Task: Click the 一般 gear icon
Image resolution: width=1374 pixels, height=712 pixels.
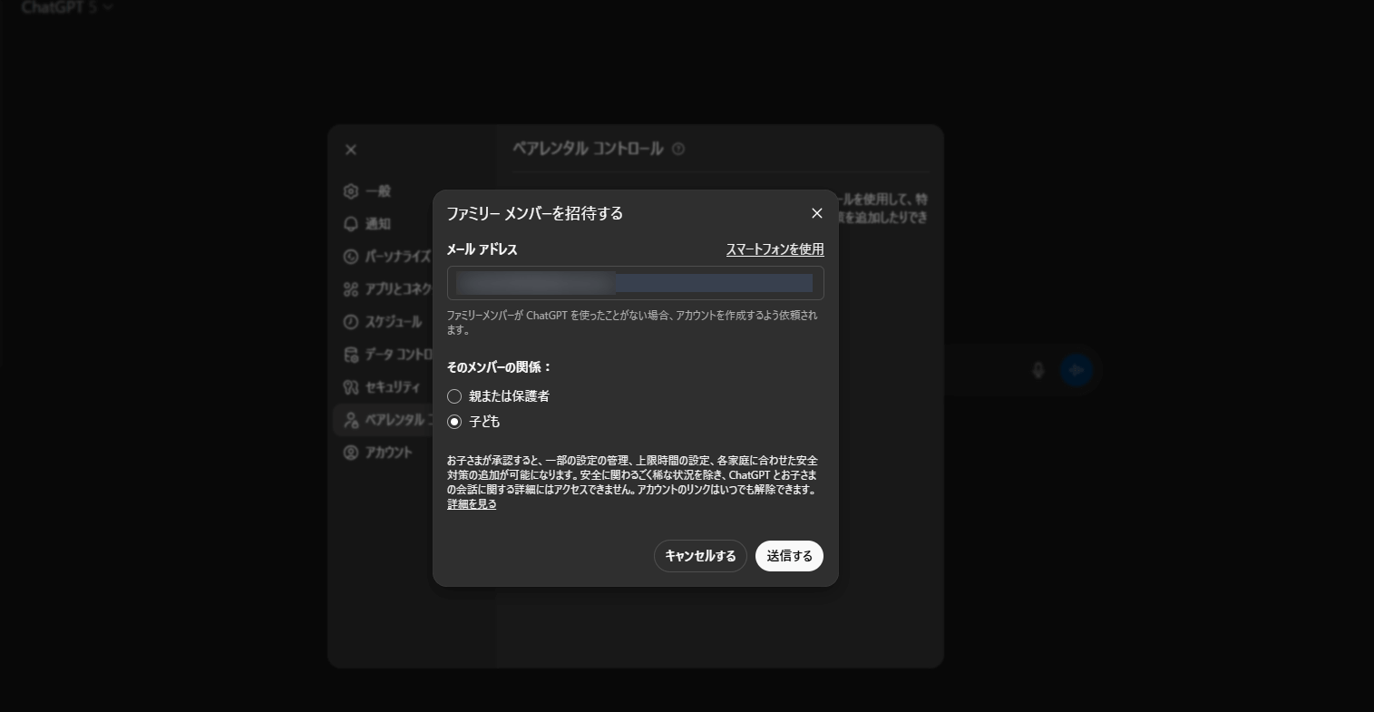Action: coord(351,191)
